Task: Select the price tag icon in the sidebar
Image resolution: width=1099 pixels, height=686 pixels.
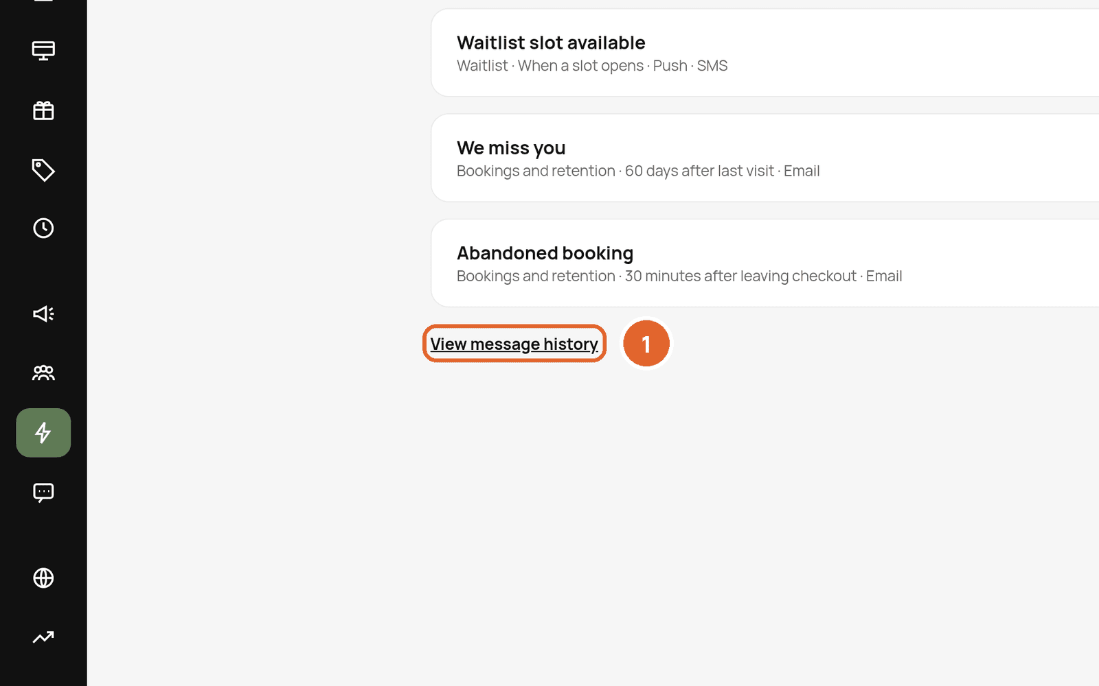Action: [43, 170]
